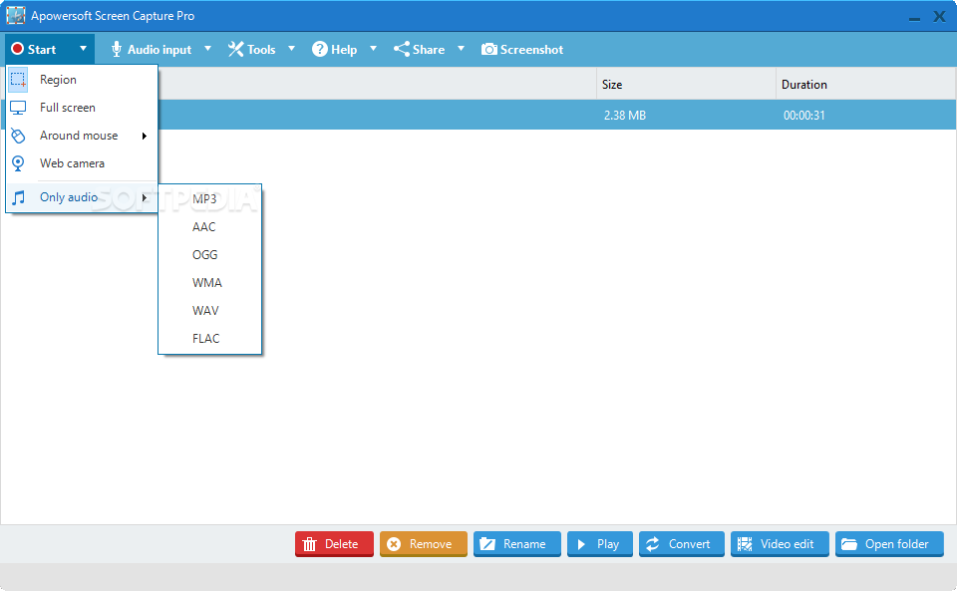The height and width of the screenshot is (591, 957).
Task: Click the Open folder icon
Action: (x=849, y=544)
